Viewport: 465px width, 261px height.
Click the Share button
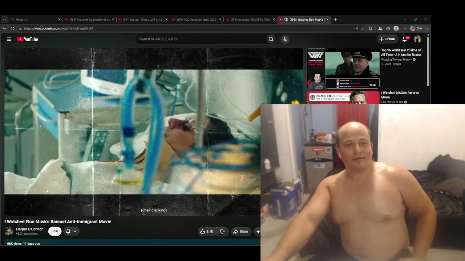(240, 232)
